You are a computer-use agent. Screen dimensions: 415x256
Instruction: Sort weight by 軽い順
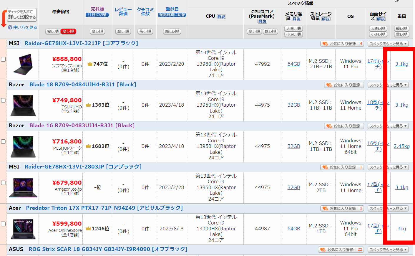click(401, 29)
